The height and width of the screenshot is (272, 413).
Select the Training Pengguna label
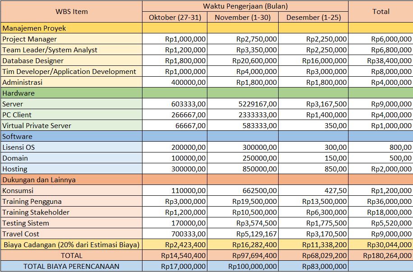pyautogui.click(x=71, y=201)
